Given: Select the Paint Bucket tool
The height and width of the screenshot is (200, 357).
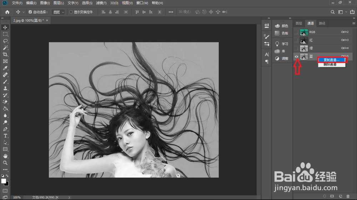Looking at the screenshot, I should (x=5, y=109).
